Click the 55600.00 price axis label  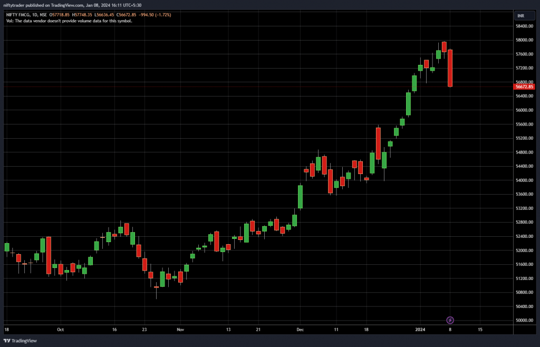click(x=525, y=124)
